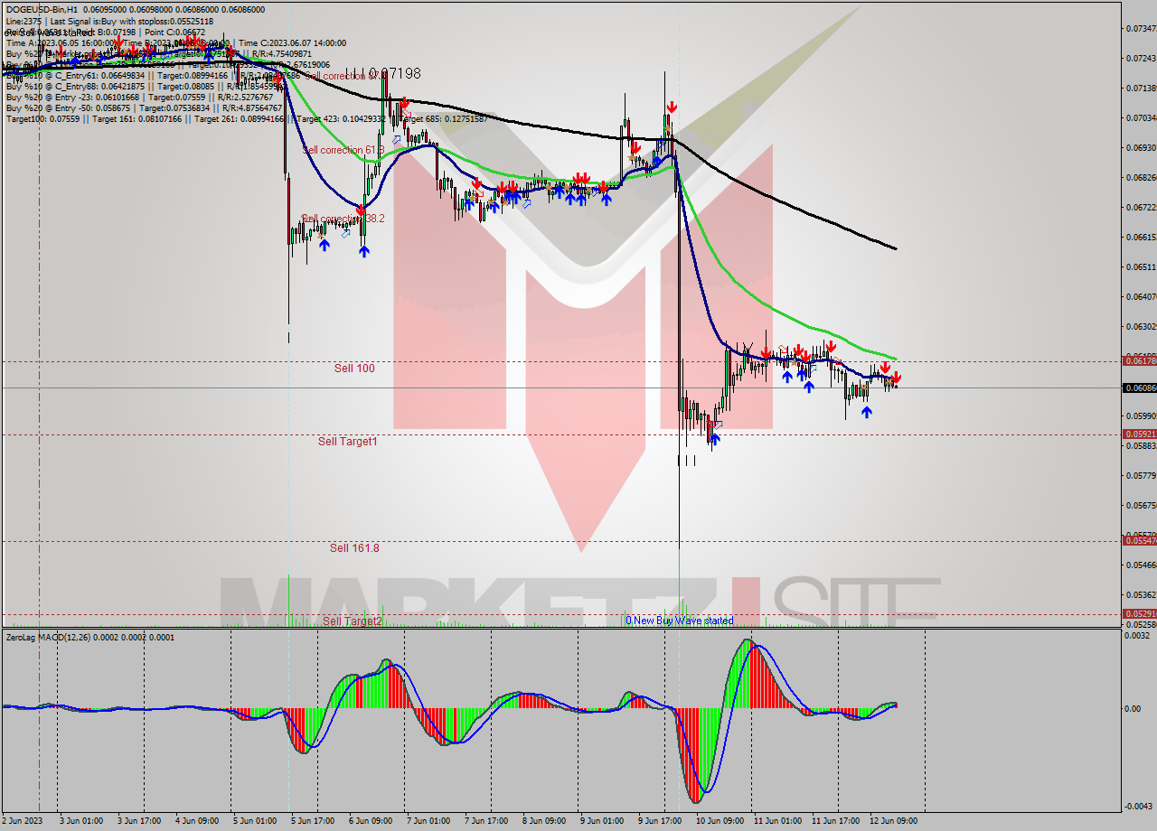
Task: Click the 'Sell correction 61.8' label
Action: 343,149
